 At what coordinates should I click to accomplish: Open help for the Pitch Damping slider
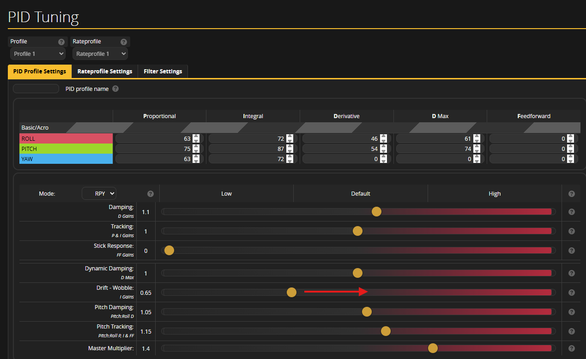[x=572, y=312]
